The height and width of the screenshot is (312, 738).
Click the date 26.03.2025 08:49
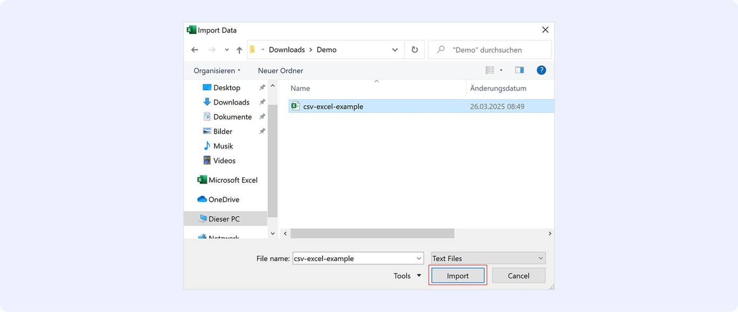click(x=497, y=106)
